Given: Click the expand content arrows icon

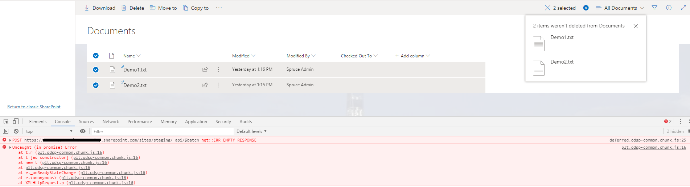Looking at the screenshot, I should tap(683, 8).
